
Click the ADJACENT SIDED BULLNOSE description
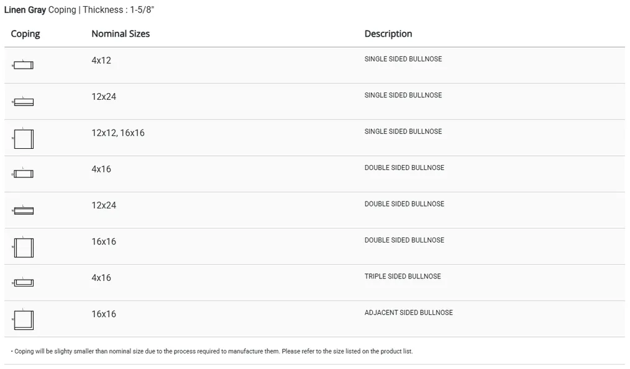(408, 313)
